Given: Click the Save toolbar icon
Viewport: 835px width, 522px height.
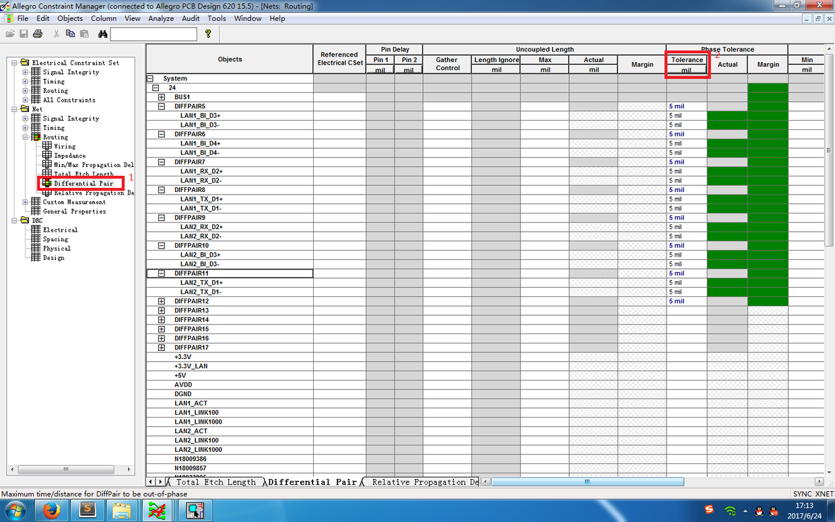Looking at the screenshot, I should click(x=24, y=34).
